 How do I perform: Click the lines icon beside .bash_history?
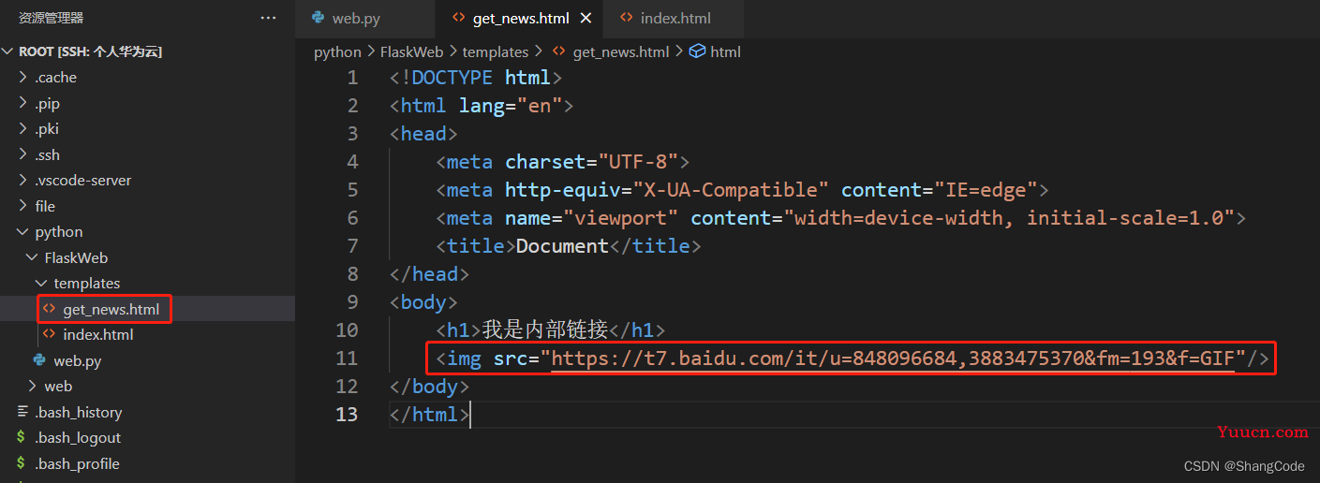22,412
